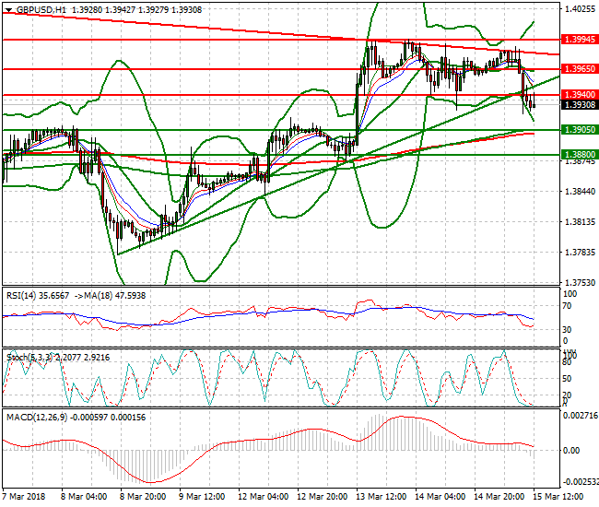The width and height of the screenshot is (599, 507).
Task: Click the 1.40255 price axis value
Action: (x=580, y=9)
